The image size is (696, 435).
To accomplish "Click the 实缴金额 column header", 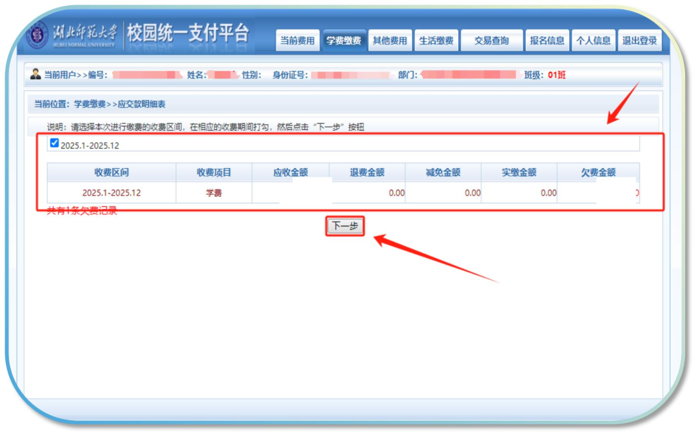I will (x=519, y=172).
